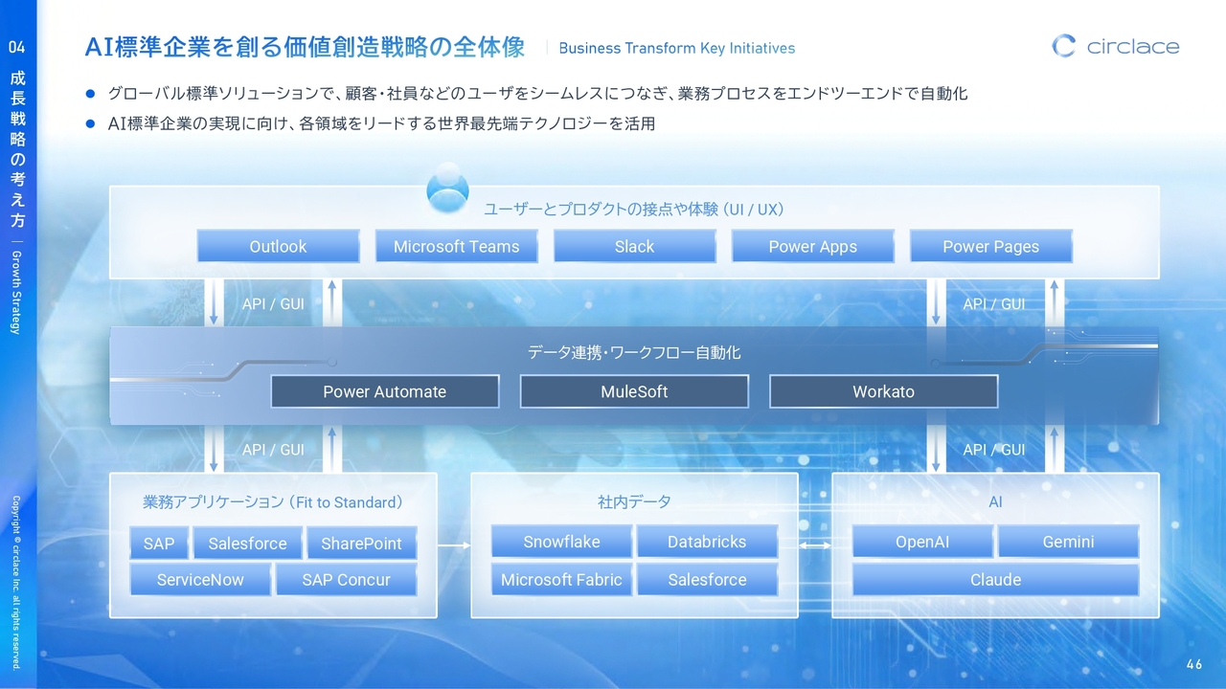1226x689 pixels.
Task: Choose the Power Apps box
Action: 812,246
